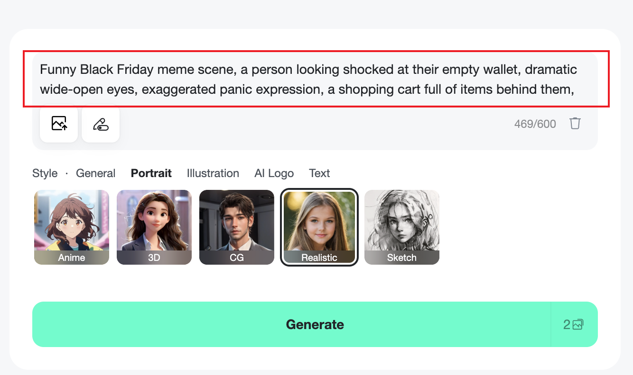Pick the CG style thumbnail

pyautogui.click(x=237, y=227)
